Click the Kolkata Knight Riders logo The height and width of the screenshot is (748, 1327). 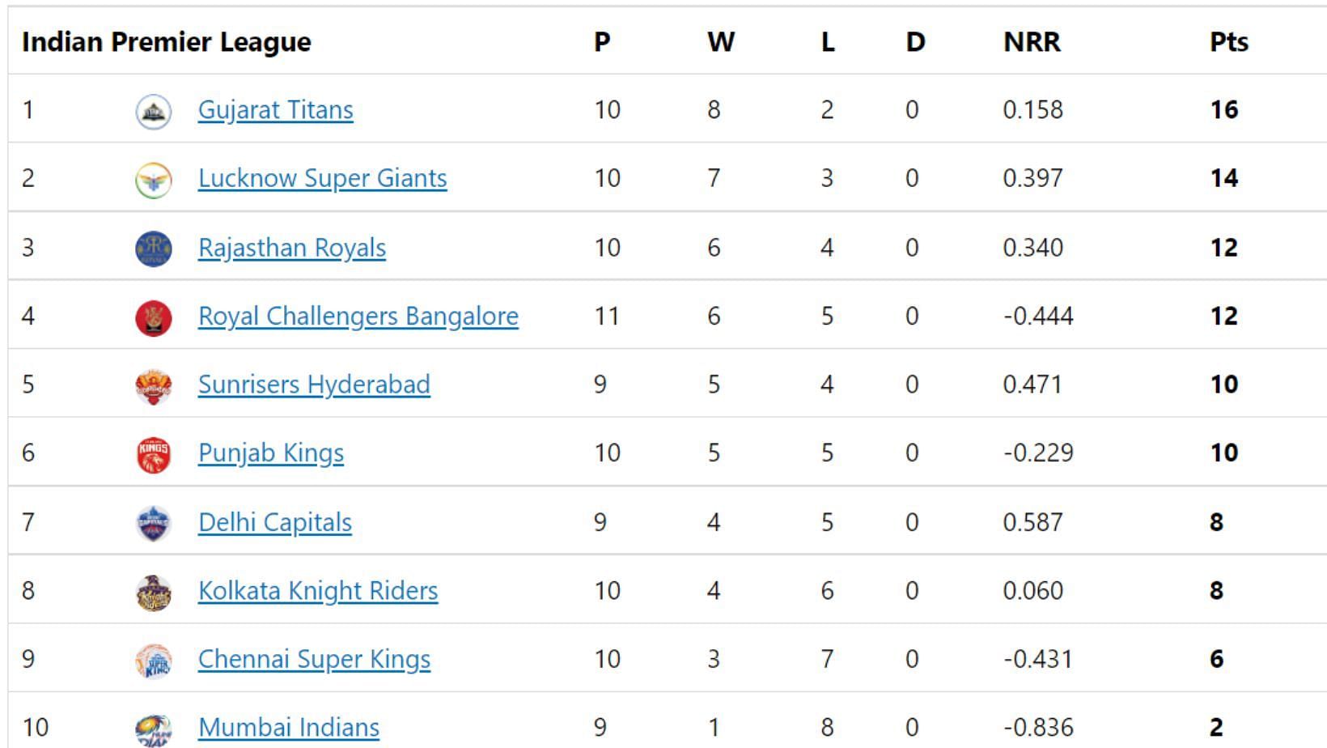coord(153,592)
